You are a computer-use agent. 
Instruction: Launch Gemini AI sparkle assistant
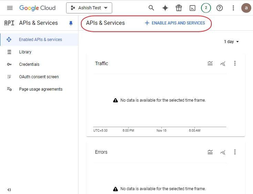pyautogui.click(x=165, y=8)
